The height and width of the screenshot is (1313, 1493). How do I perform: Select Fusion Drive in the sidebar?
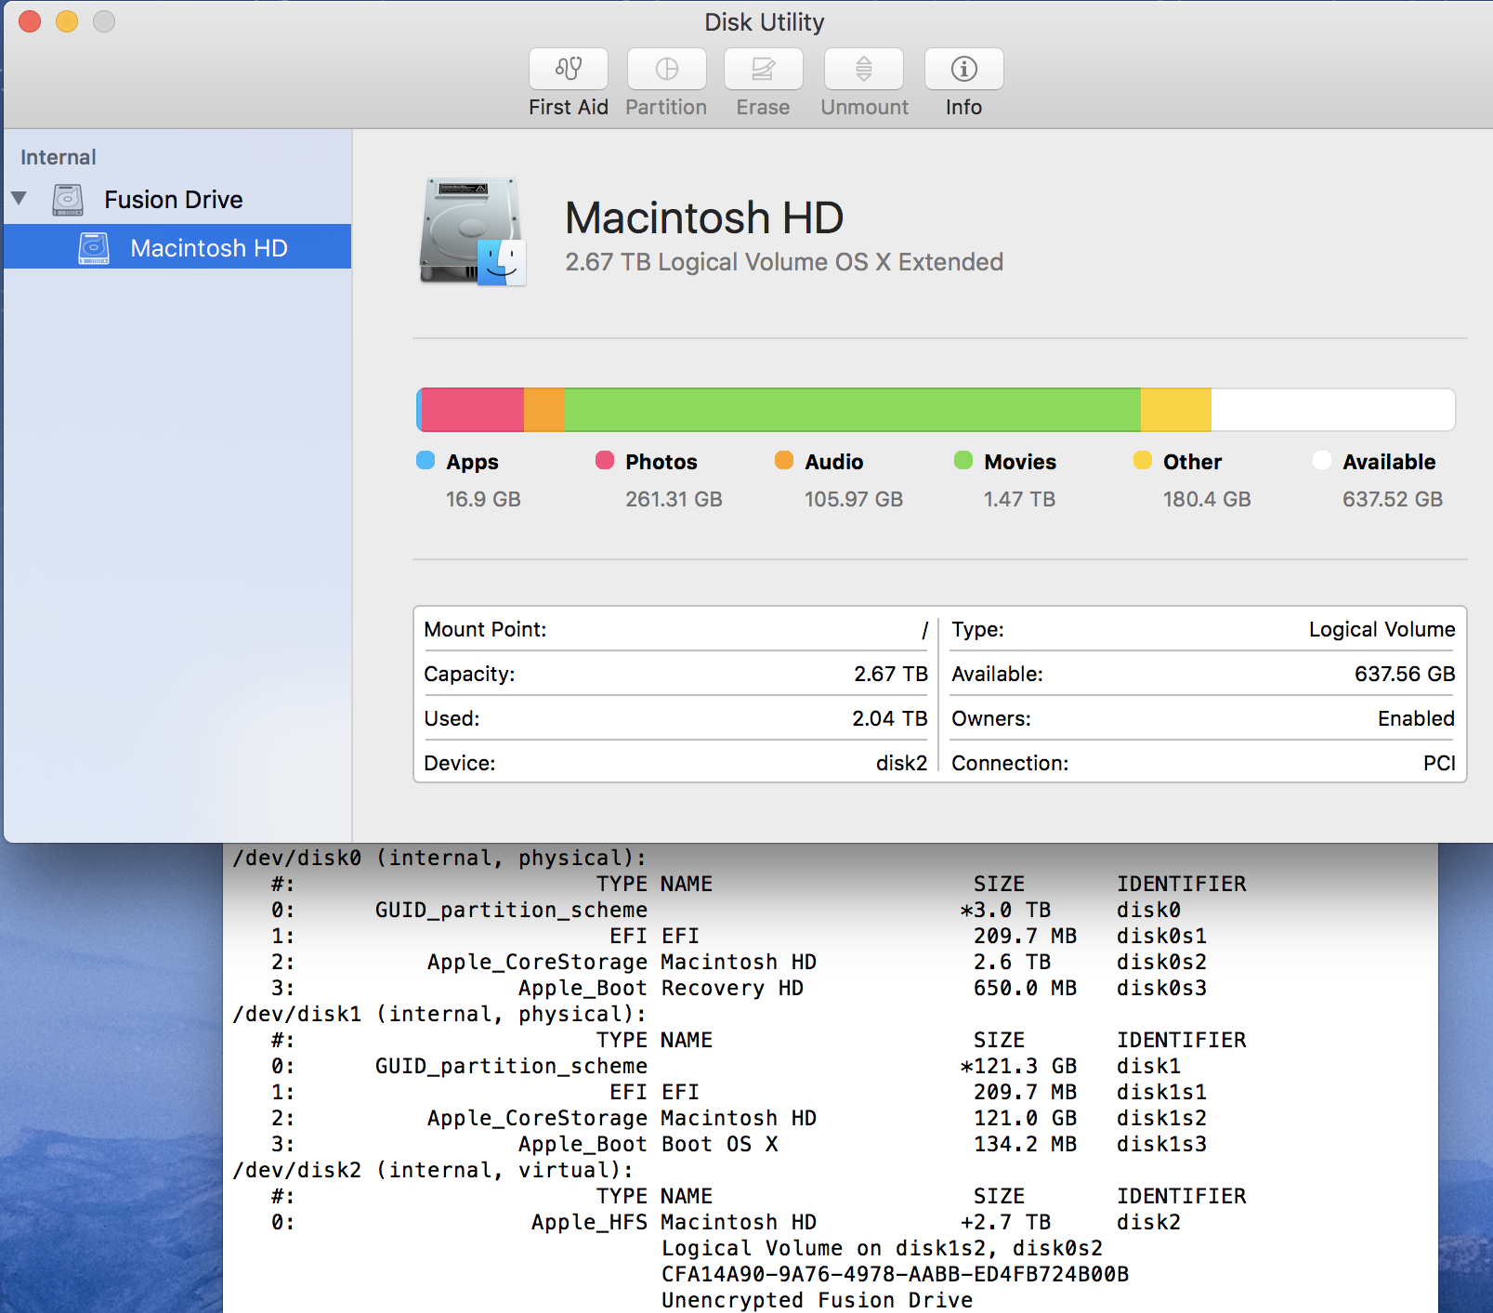[x=174, y=200]
